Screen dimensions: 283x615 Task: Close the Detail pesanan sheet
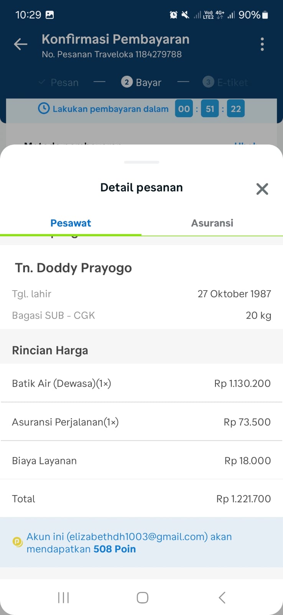tap(262, 189)
